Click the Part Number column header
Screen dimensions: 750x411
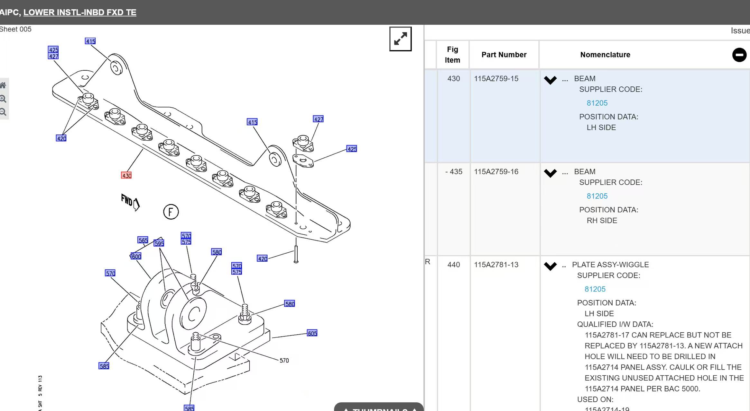[x=504, y=55]
